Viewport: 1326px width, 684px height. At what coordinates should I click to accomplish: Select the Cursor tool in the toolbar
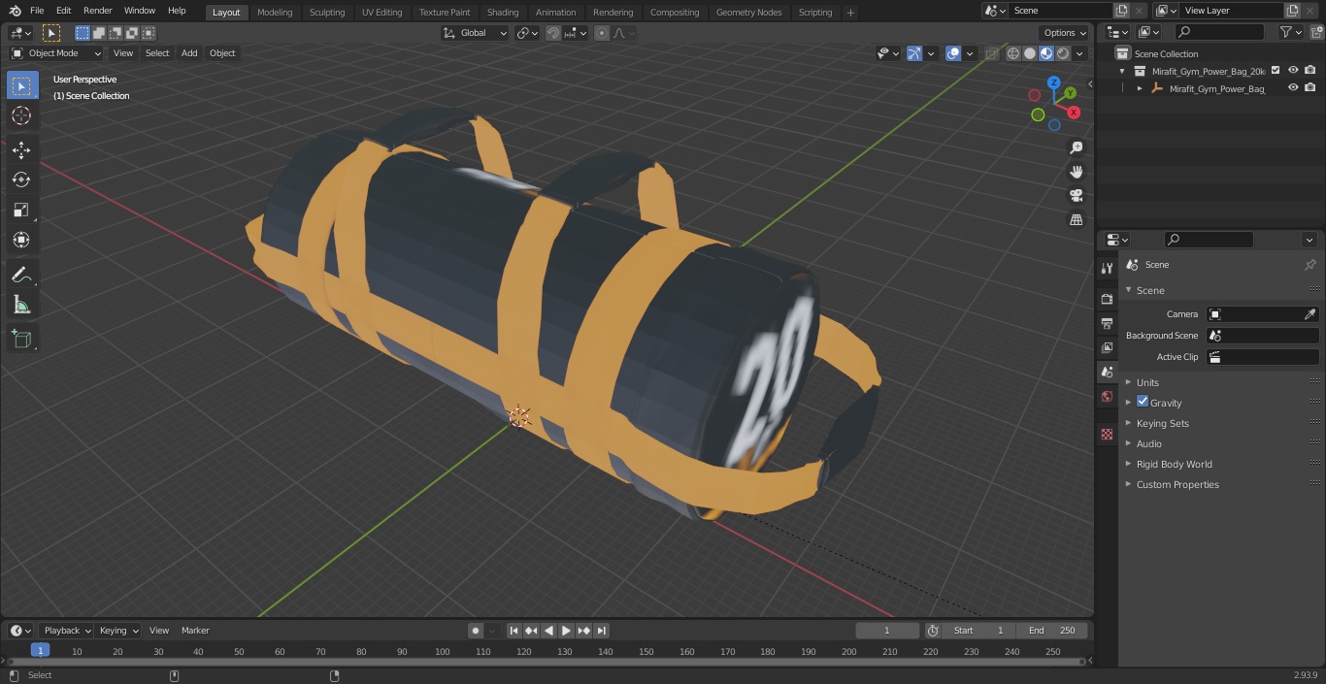[x=21, y=115]
